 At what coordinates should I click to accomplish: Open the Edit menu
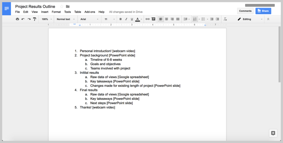(x=26, y=12)
